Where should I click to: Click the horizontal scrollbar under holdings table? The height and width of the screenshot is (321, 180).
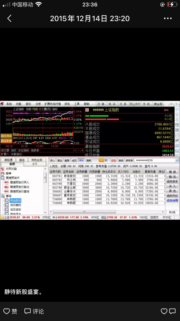[x=107, y=212]
